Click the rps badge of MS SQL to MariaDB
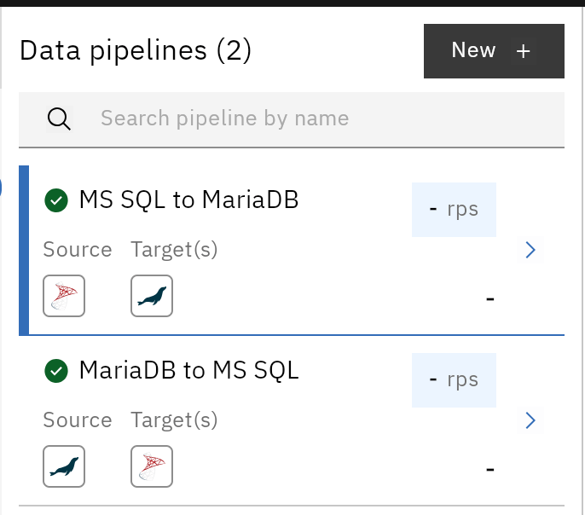The width and height of the screenshot is (585, 515). [x=454, y=210]
